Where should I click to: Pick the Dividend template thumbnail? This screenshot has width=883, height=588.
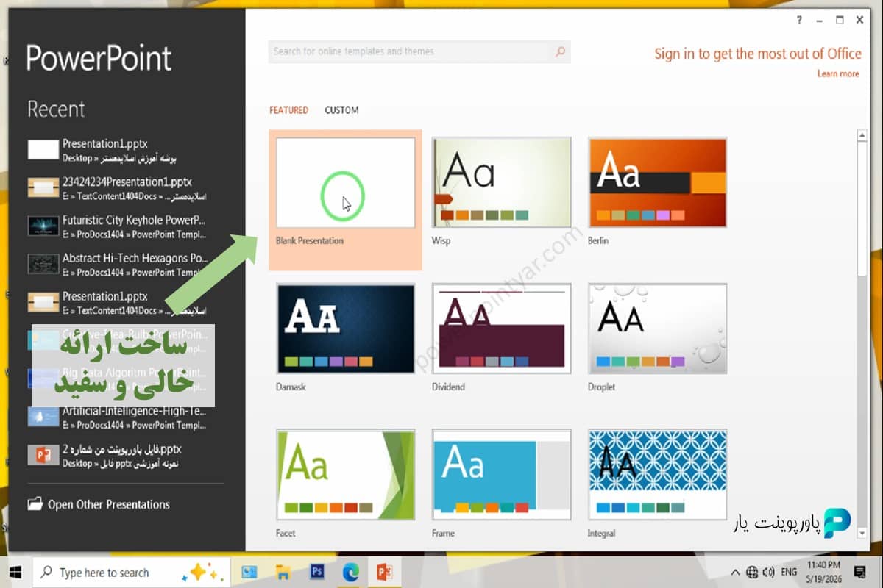pos(501,329)
